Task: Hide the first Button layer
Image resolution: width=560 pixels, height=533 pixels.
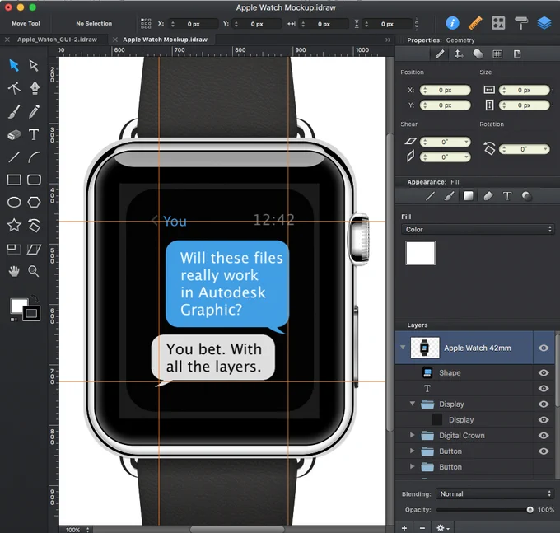Action: (x=544, y=451)
